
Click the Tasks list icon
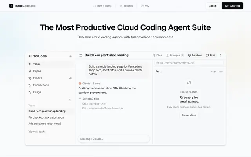point(30,64)
